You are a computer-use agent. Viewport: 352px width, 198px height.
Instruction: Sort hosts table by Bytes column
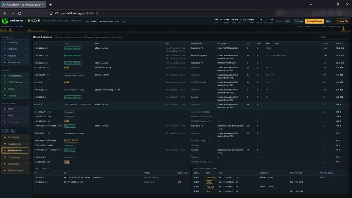(339, 44)
